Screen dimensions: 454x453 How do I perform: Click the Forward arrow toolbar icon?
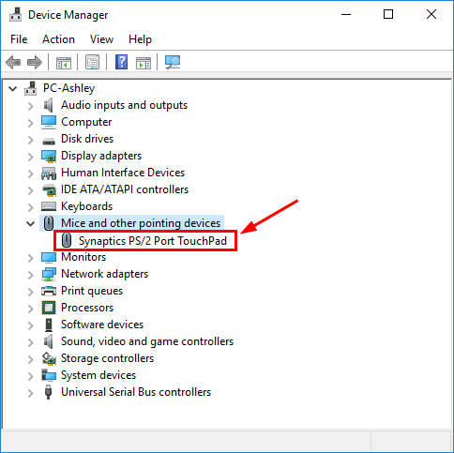click(x=35, y=62)
